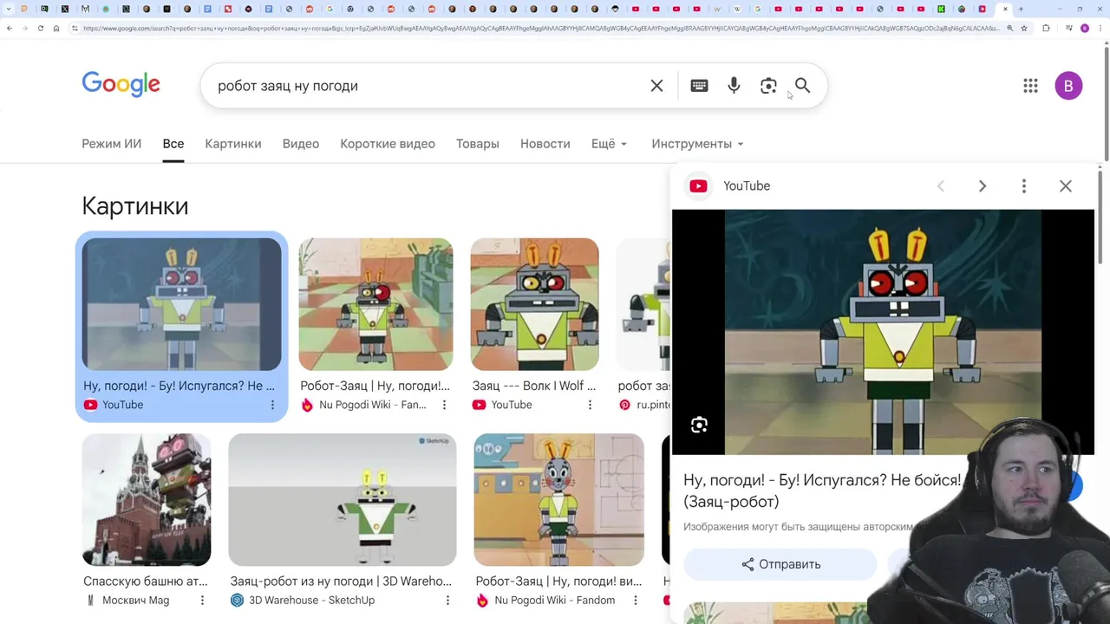Open three-dot menu for Москвич Mag result
The image size is (1110, 624).
pos(202,601)
